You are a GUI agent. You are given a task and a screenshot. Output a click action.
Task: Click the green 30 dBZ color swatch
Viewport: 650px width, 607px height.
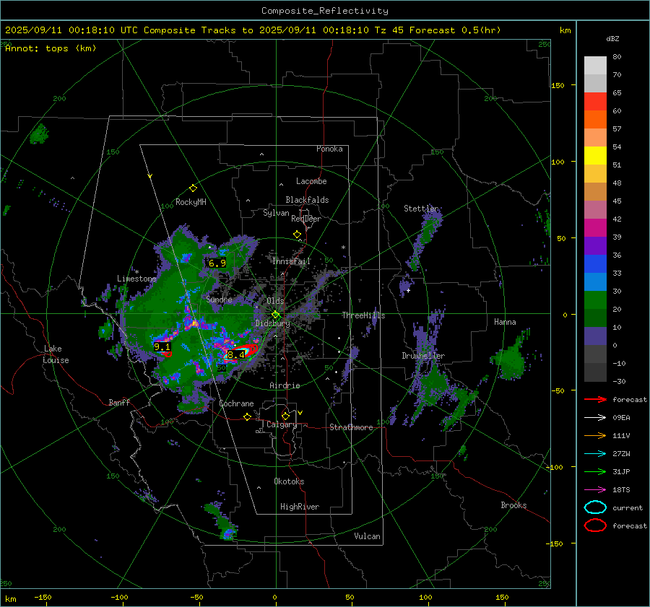pos(595,300)
